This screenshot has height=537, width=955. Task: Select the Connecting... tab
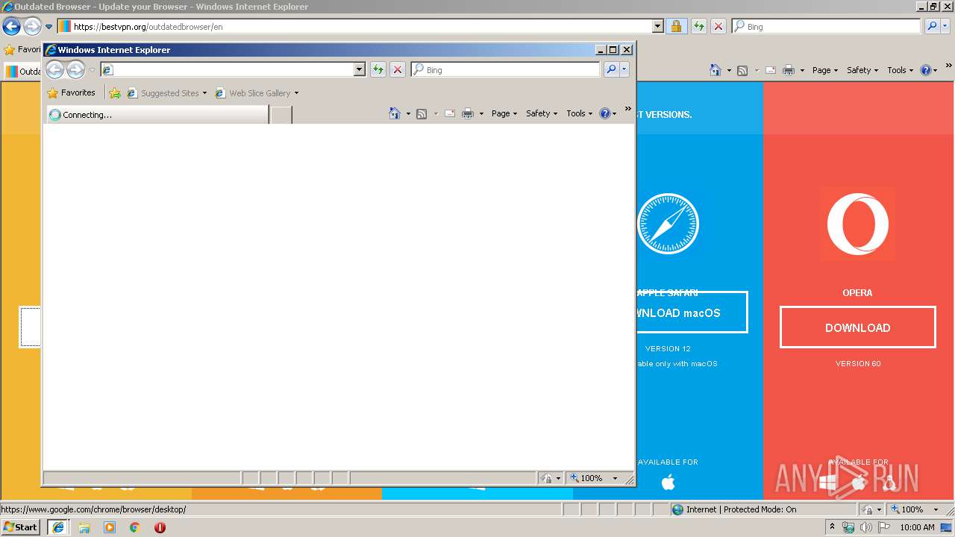click(157, 115)
